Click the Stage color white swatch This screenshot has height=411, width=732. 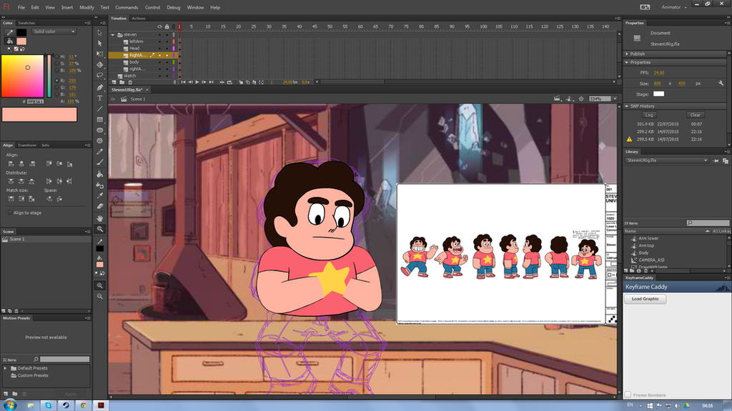point(658,93)
